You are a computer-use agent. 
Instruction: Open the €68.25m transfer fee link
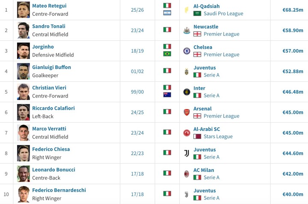click(293, 10)
